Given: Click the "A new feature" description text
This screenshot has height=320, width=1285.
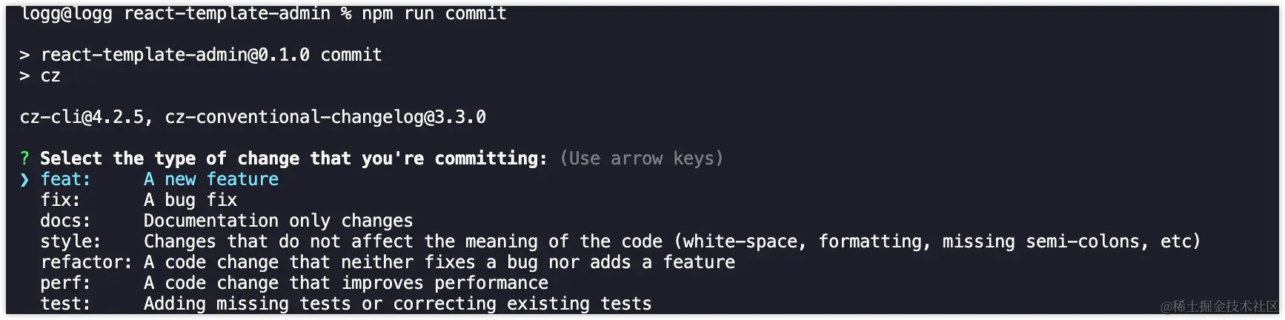Looking at the screenshot, I should coord(211,179).
